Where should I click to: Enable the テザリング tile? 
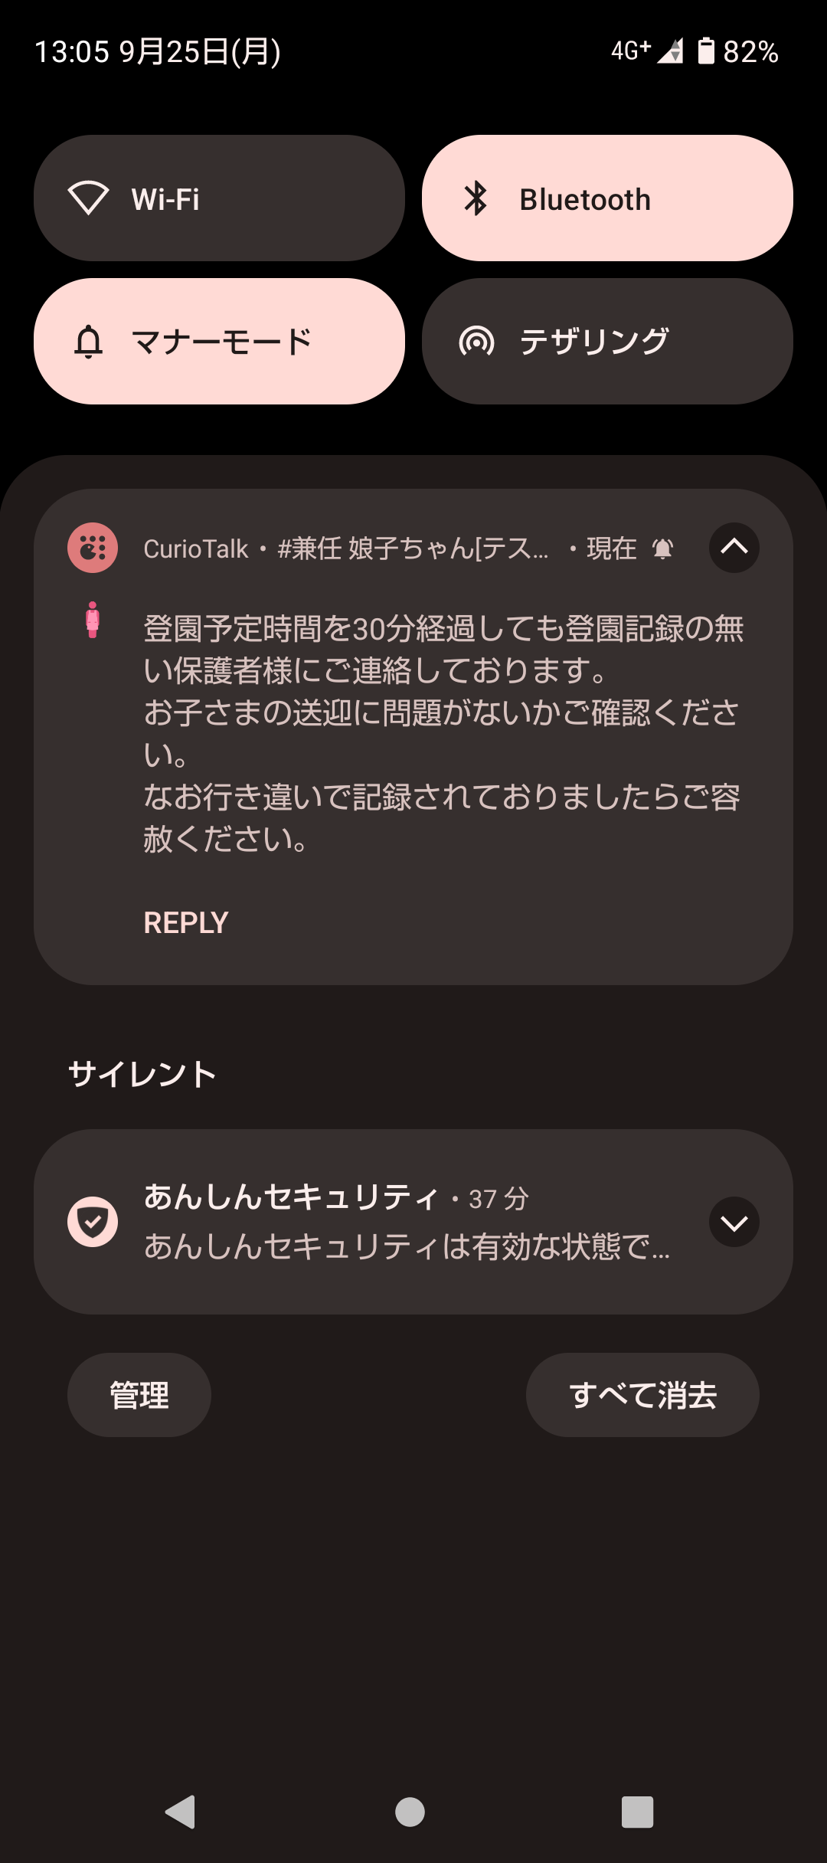(x=607, y=341)
